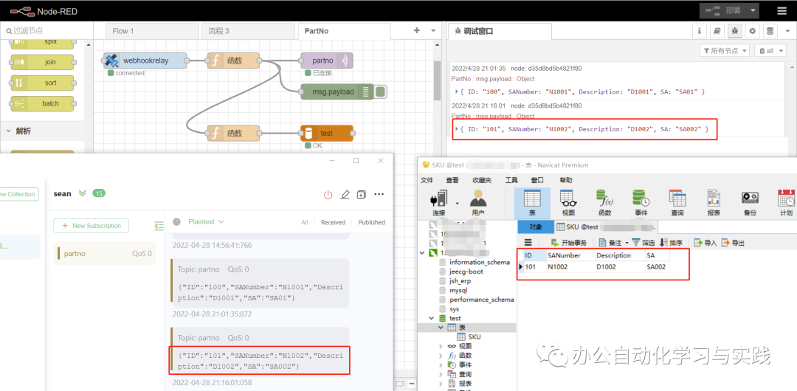Show Received messages filter in MQTTX
Viewport: 797px width, 391px height.
333,222
